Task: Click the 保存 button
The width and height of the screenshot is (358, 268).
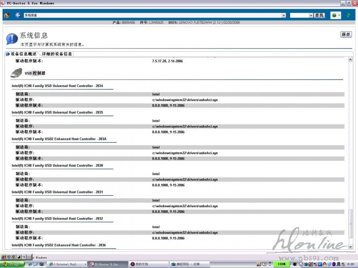Action: [346, 35]
